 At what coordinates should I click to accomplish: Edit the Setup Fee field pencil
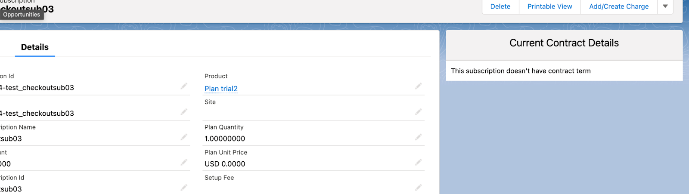tap(418, 188)
